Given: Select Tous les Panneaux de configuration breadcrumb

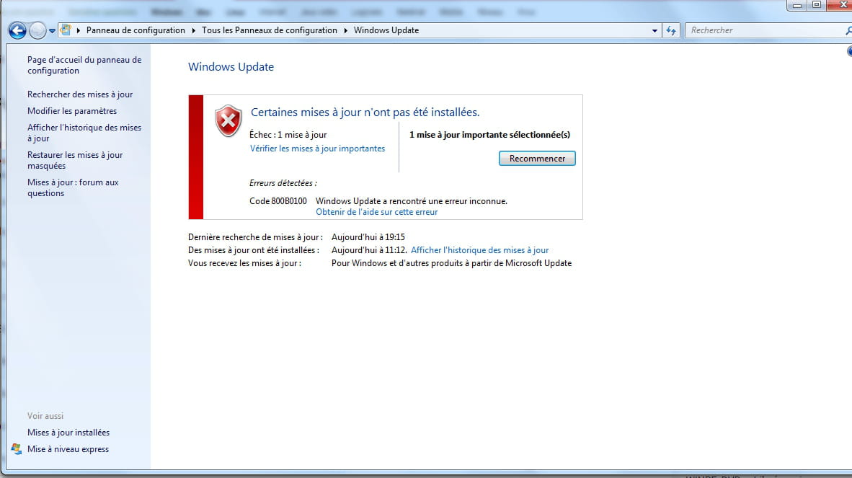Looking at the screenshot, I should point(270,30).
